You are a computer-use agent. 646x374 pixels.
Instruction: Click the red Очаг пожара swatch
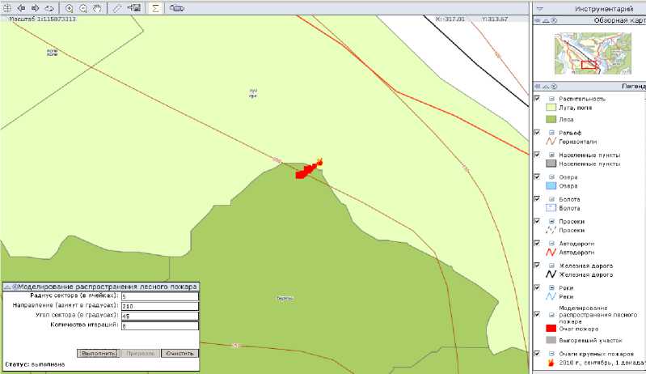[x=551, y=329]
